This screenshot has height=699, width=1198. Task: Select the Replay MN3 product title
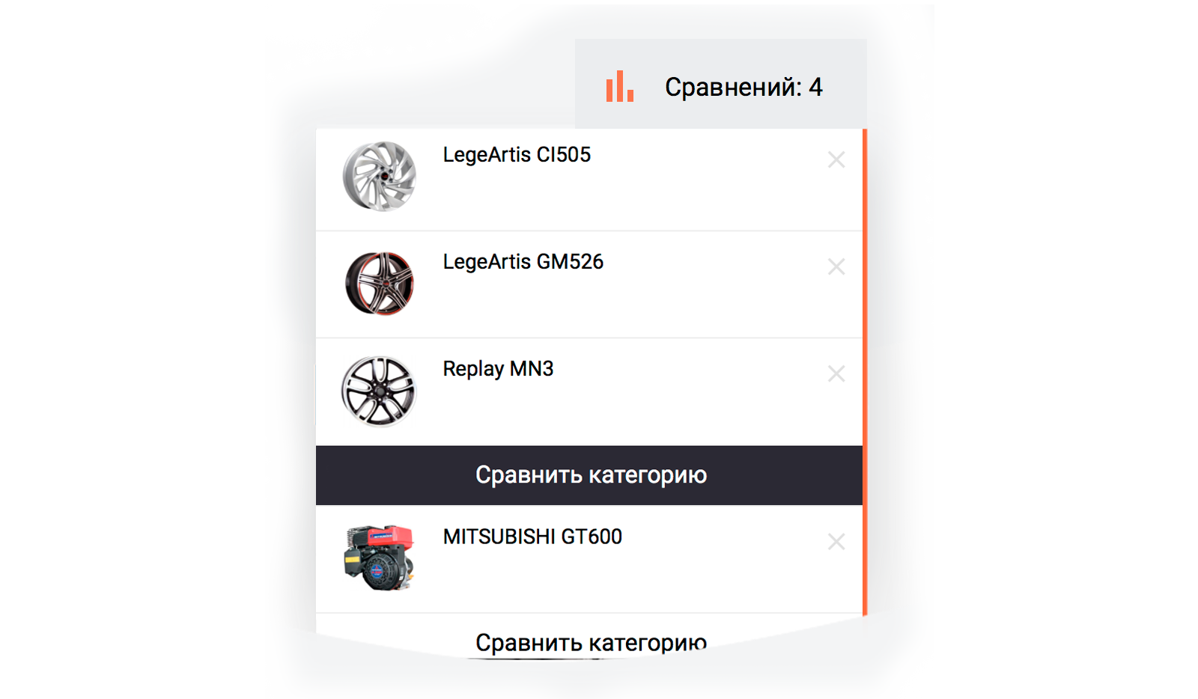(x=498, y=369)
